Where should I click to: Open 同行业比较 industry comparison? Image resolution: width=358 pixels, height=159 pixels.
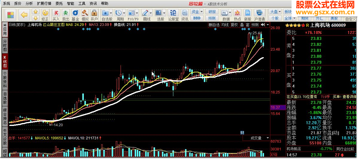pos(345,149)
